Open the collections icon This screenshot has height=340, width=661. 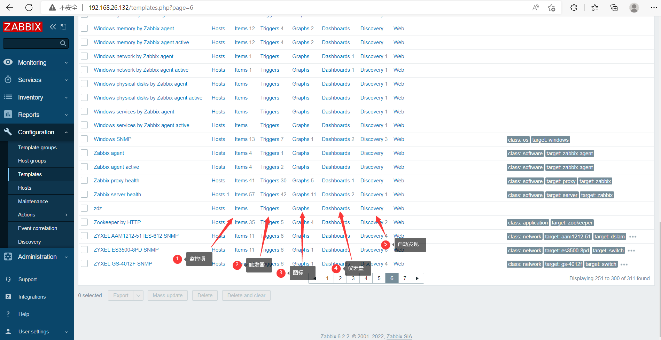(614, 8)
